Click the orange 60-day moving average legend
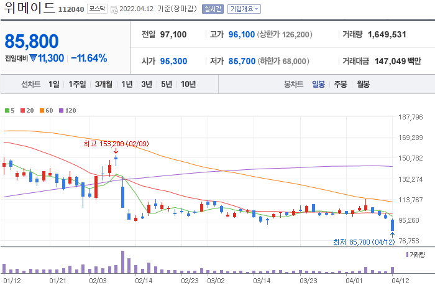Image resolution: width=435 pixels, height=290 pixels. point(47,111)
